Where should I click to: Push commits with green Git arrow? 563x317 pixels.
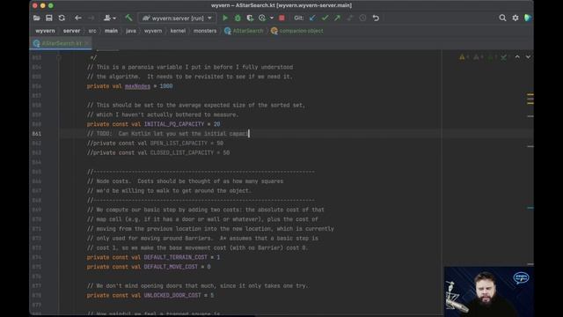coord(337,18)
